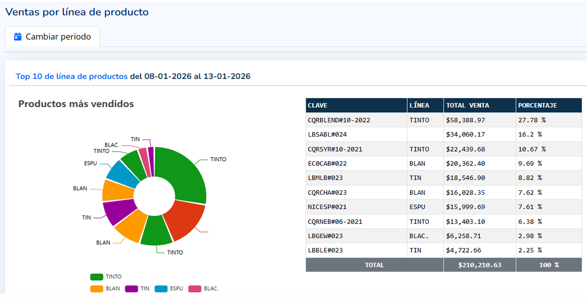
Task: Click the Ventas por línea de producto heading
Action: pyautogui.click(x=77, y=12)
